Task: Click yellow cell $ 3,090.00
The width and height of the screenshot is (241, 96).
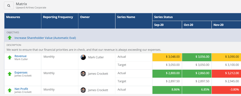Action: coord(226,57)
